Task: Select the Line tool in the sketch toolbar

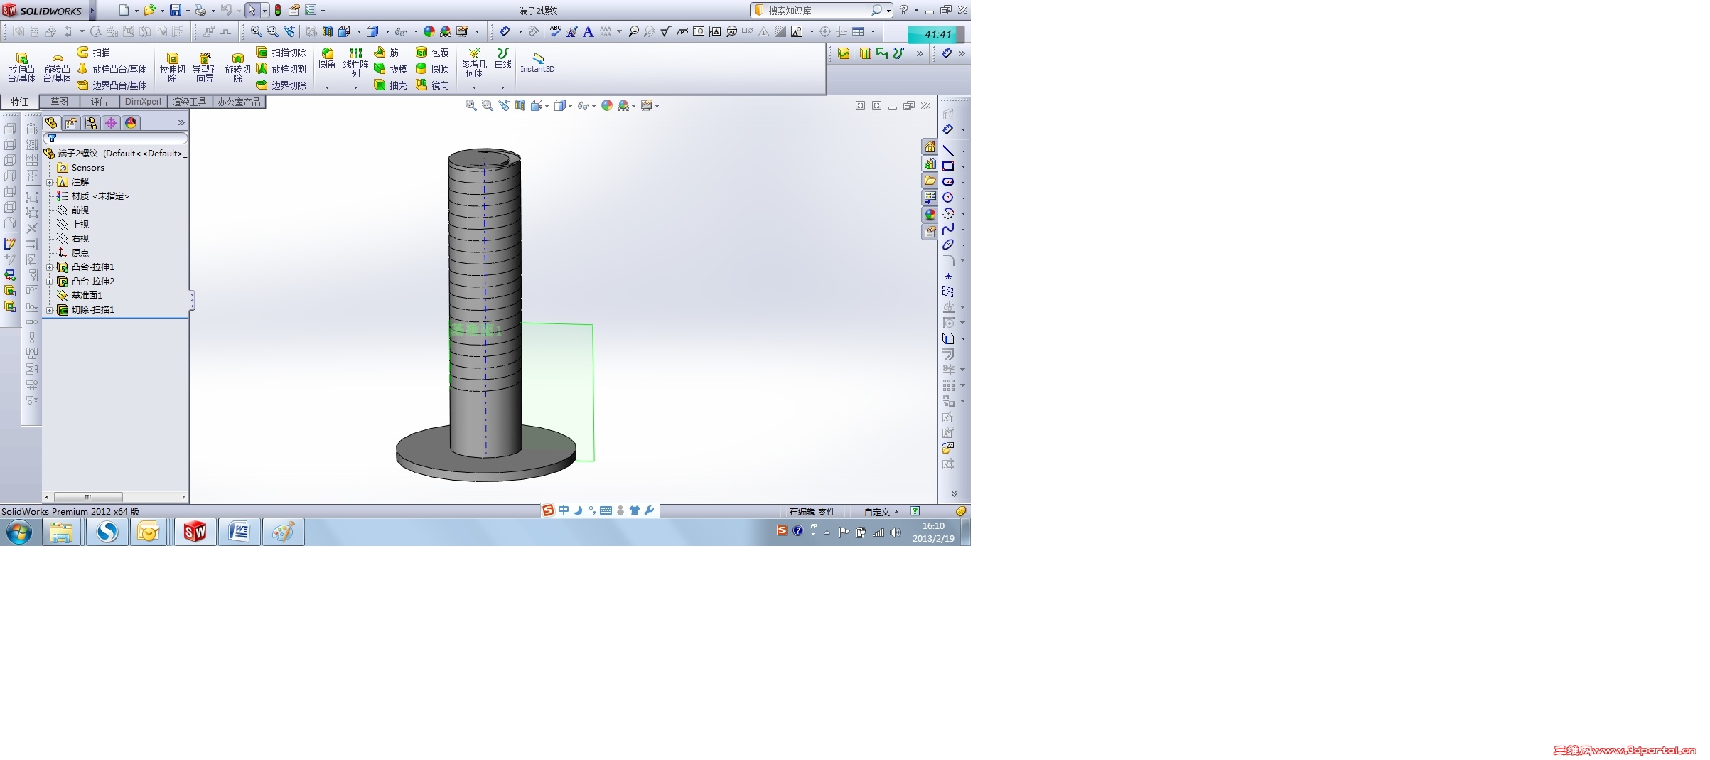Action: [x=948, y=151]
